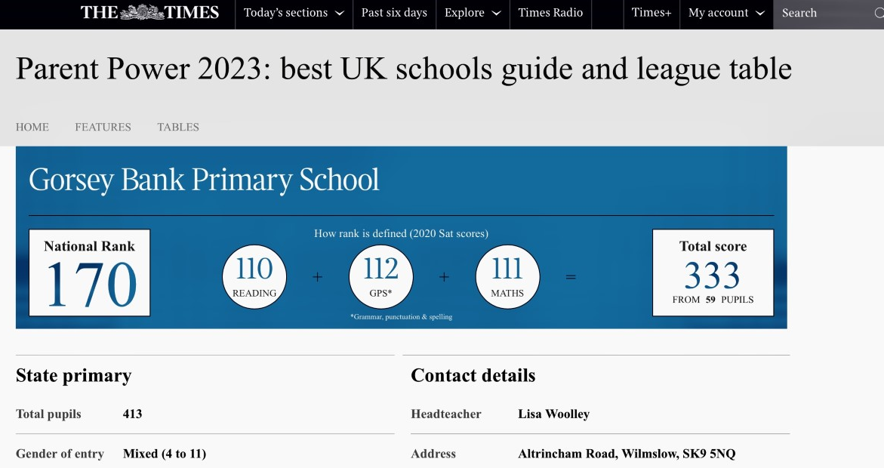Click the 111 Maths score circle
This screenshot has width=884, height=468.
click(507, 277)
